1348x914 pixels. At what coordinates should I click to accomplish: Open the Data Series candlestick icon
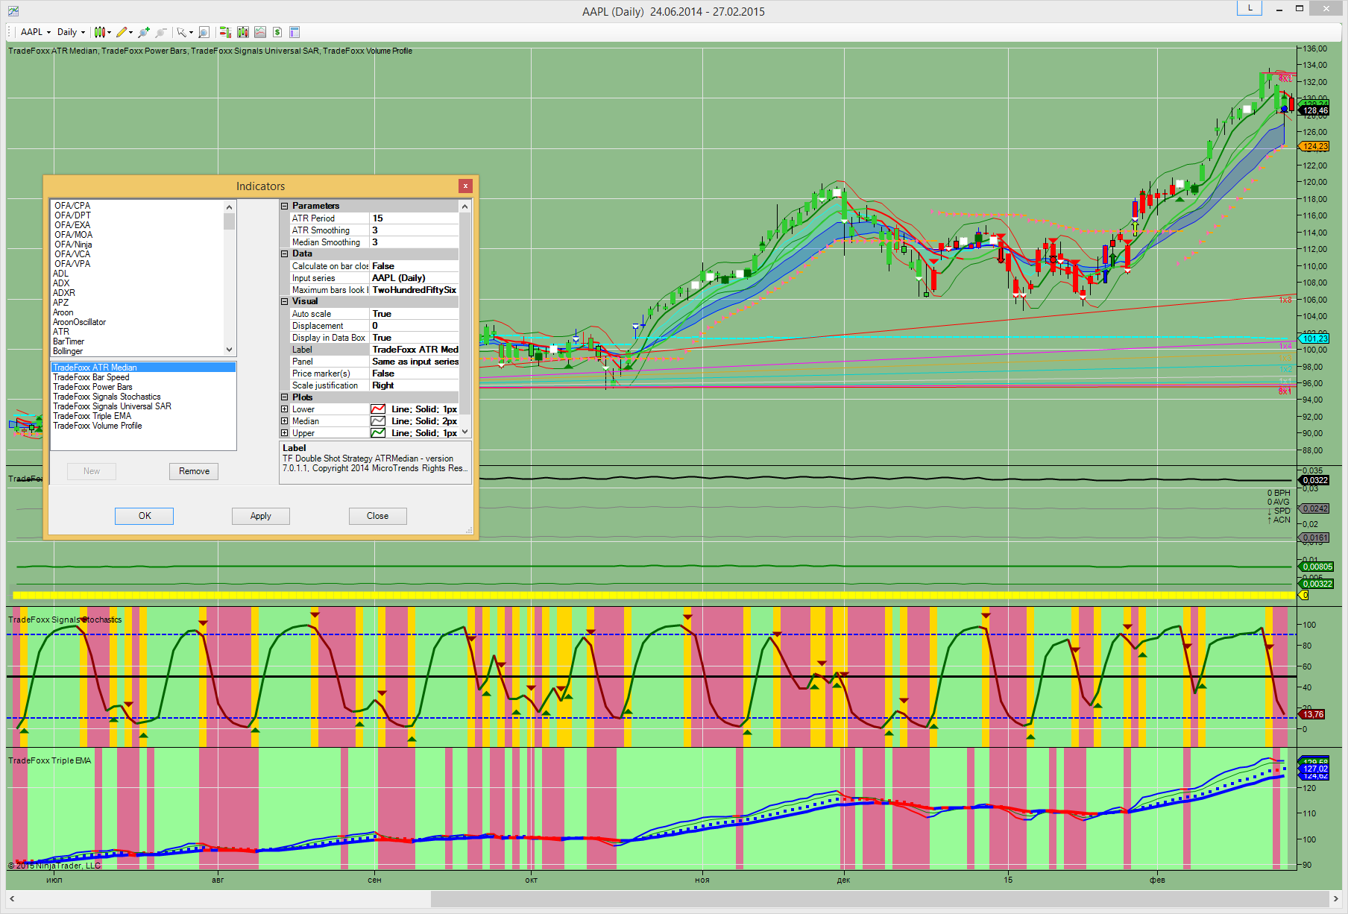tap(242, 32)
